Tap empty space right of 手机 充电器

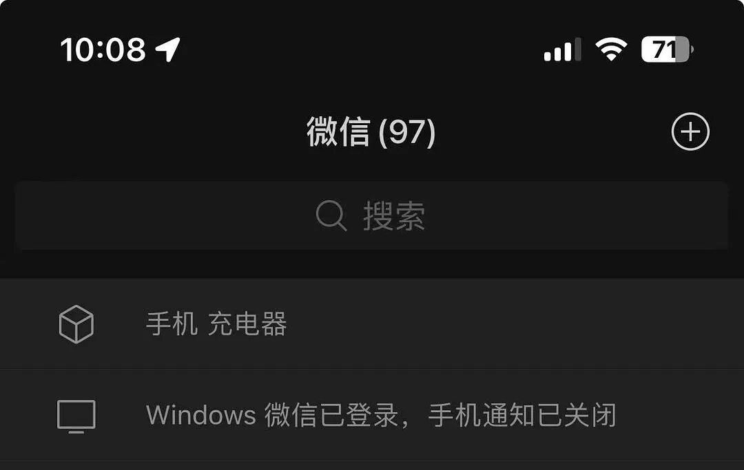tap(513, 324)
